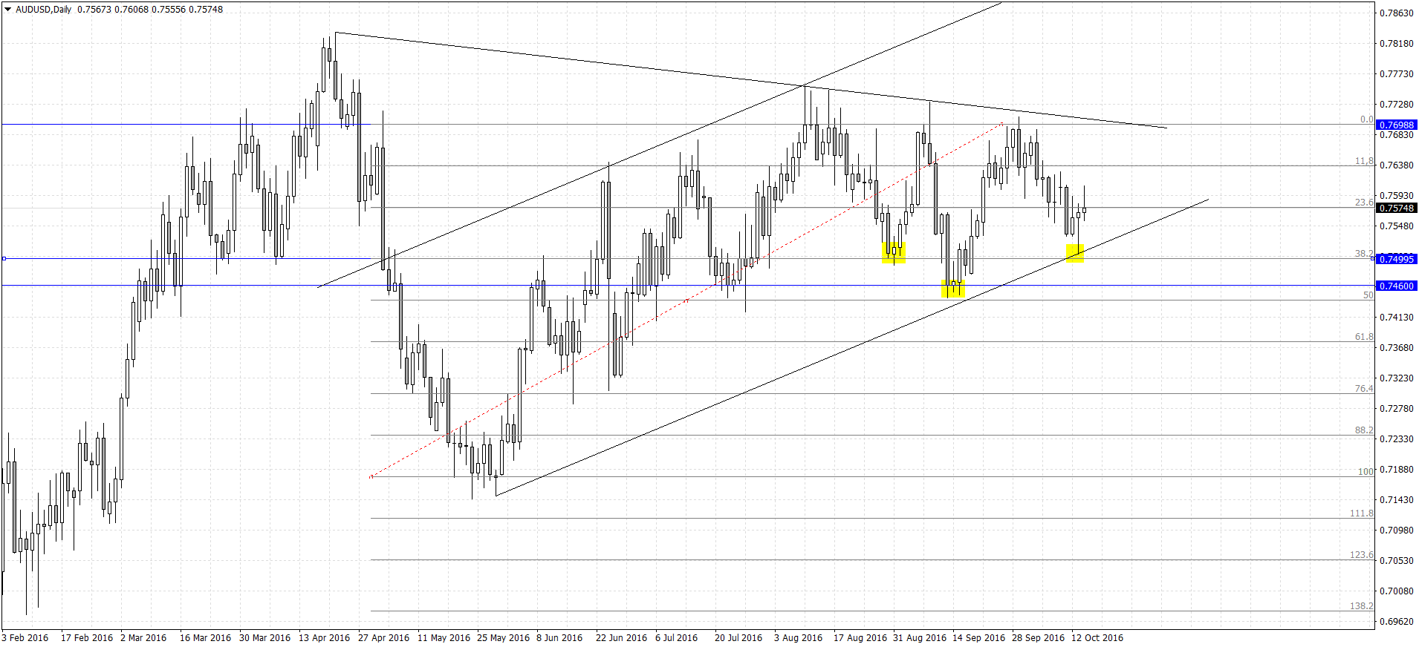This screenshot has height=647, width=1419.
Task: Click the 0.77730 price axis label
Action: point(1397,74)
